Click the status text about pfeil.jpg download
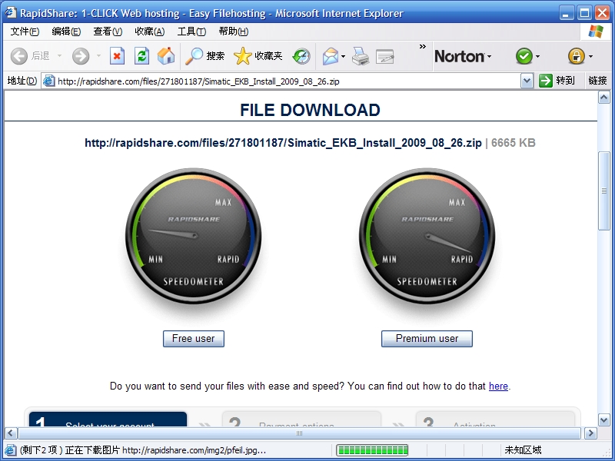 click(143, 450)
